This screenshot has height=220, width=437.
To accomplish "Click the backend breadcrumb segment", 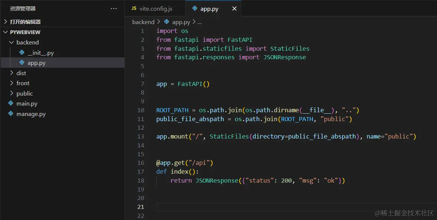I will click(143, 22).
